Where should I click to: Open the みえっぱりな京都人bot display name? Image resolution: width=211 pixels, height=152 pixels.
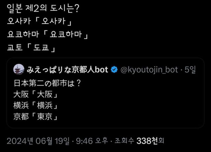click(x=68, y=70)
